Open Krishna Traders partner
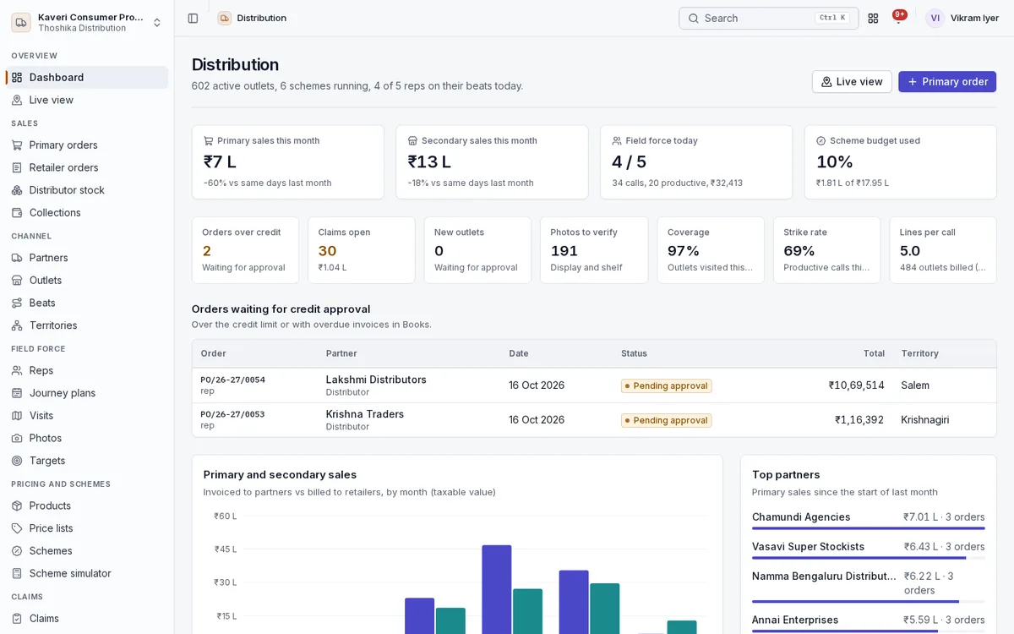The height and width of the screenshot is (634, 1014). click(365, 414)
